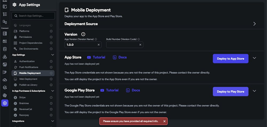The height and width of the screenshot is (127, 267).
Task: Click the cloud icon in left rail
Action: (5, 80)
